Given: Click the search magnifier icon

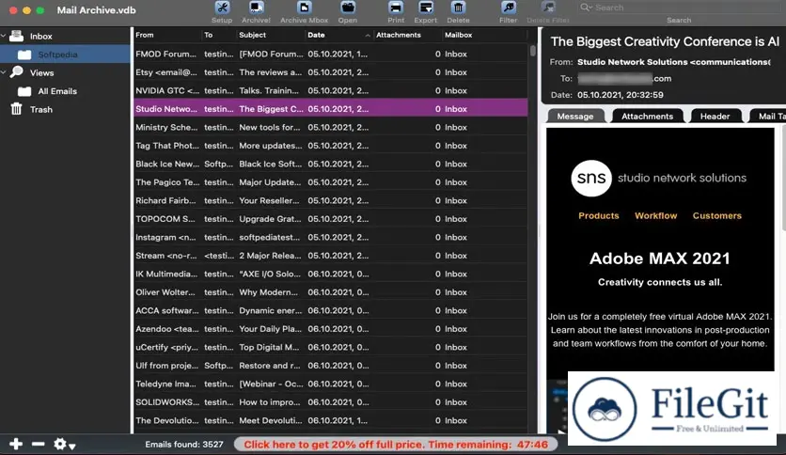Looking at the screenshot, I should pyautogui.click(x=586, y=7).
